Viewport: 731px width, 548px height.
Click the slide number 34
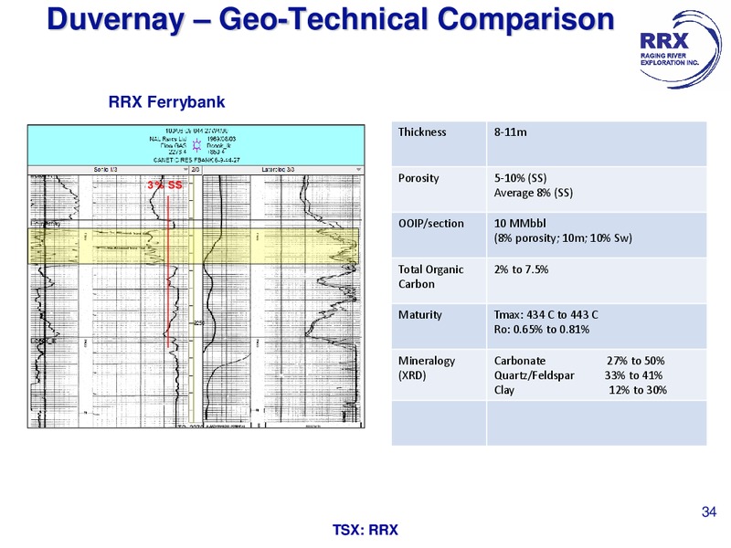[x=709, y=512]
